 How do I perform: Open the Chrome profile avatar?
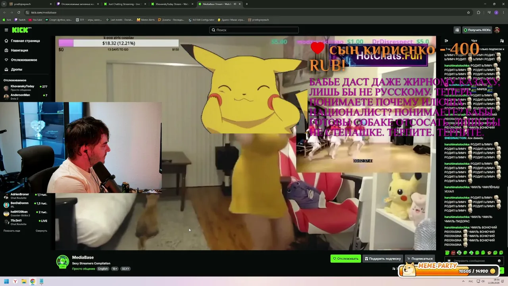496,12
